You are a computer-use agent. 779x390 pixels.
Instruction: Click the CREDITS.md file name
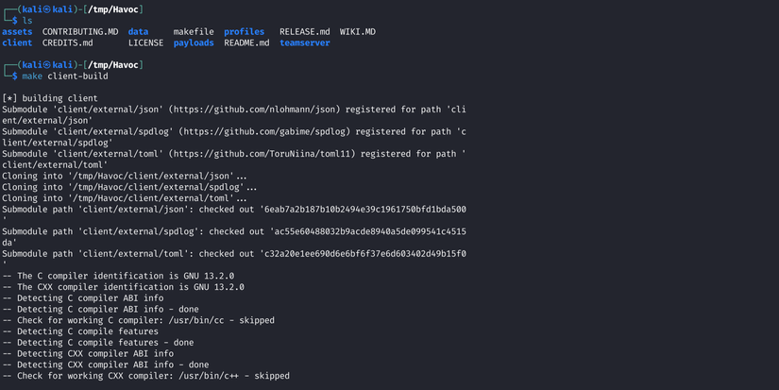[68, 42]
